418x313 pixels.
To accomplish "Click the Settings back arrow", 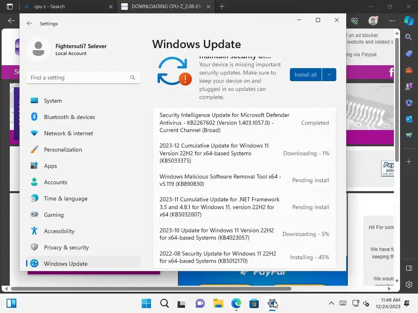I will point(29,23).
